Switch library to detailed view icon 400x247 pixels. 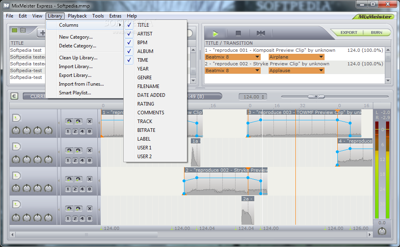[x=23, y=30]
